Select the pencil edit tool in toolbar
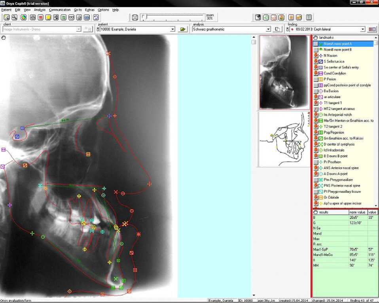 pos(7,17)
